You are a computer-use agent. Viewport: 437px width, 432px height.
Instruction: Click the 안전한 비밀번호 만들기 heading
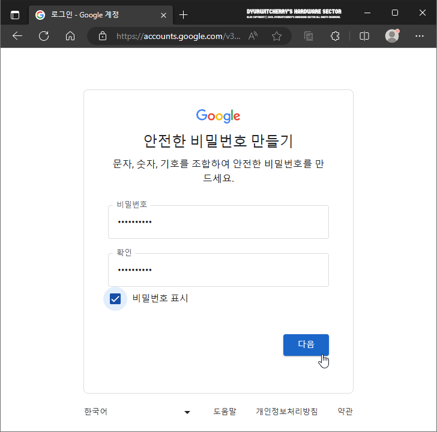coord(218,141)
